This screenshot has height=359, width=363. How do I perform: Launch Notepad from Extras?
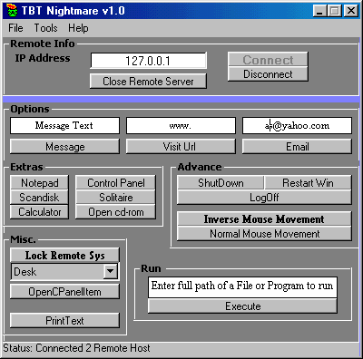click(39, 182)
